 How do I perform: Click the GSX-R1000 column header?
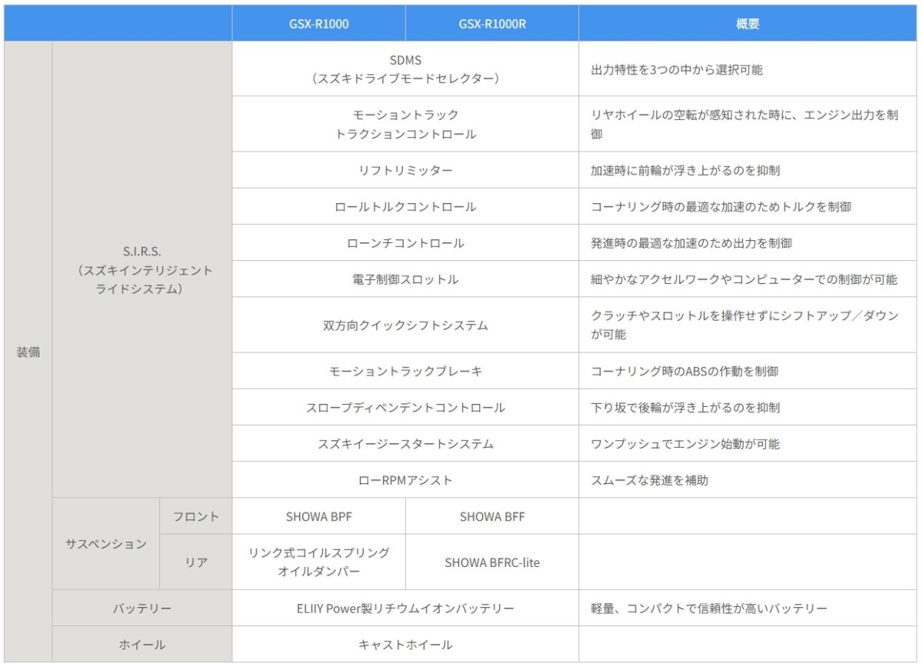318,24
